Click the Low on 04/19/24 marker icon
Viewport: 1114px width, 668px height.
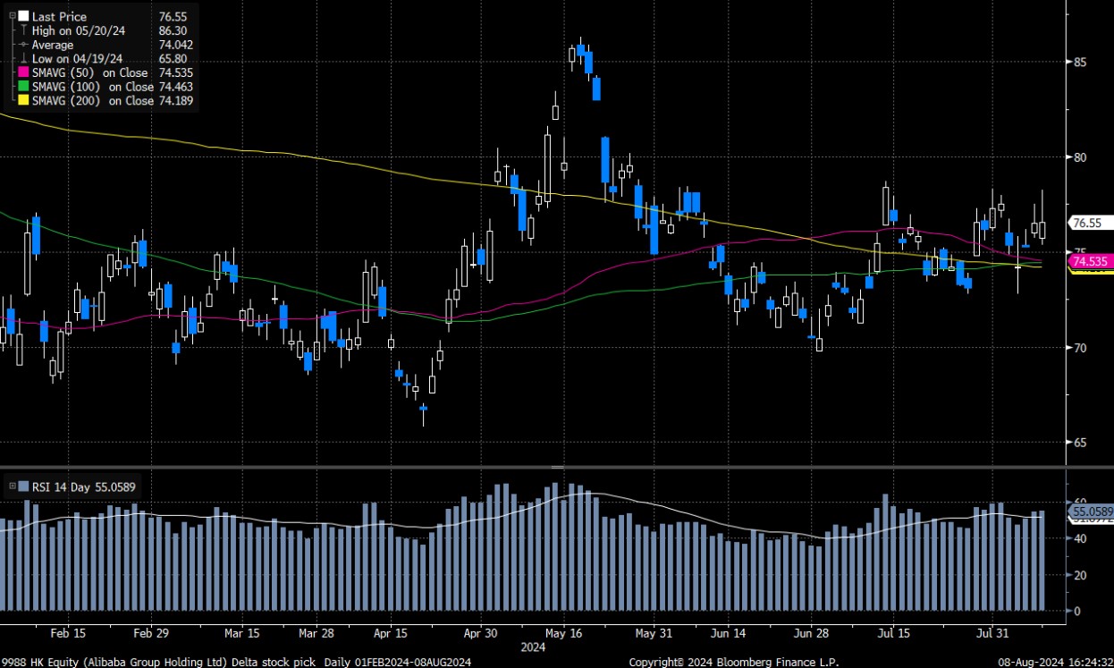(x=22, y=58)
